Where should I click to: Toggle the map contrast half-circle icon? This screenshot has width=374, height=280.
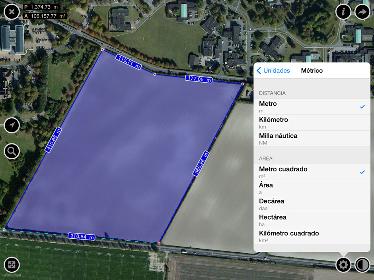pyautogui.click(x=362, y=265)
